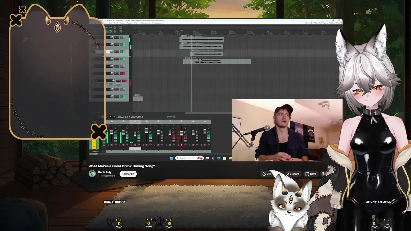411x231 pixels.
Task: Open FX button on mixer channel 1
Action: coord(116,135)
